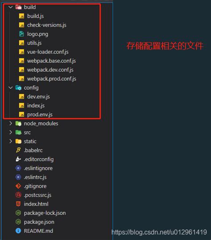Open webpack.base.conf.js file
The image size is (211, 240).
click(x=52, y=61)
